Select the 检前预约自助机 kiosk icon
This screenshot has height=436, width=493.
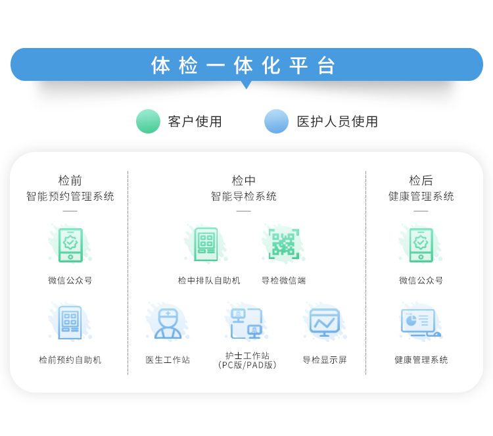(x=70, y=323)
